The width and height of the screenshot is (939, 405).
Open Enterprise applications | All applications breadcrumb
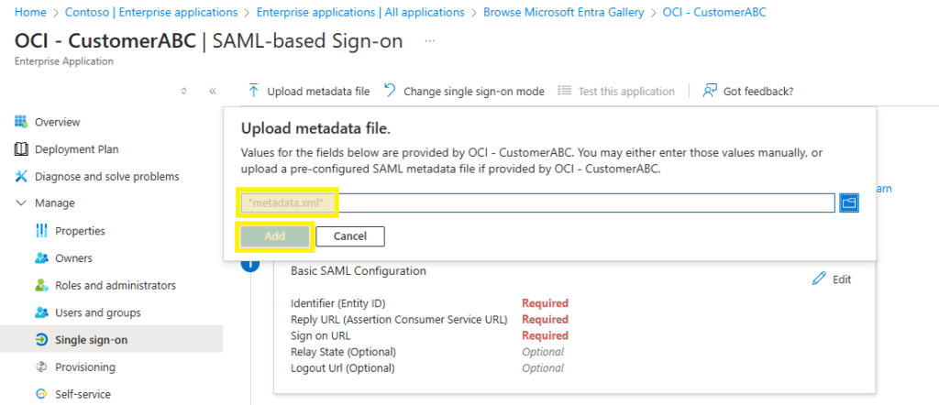coord(360,12)
